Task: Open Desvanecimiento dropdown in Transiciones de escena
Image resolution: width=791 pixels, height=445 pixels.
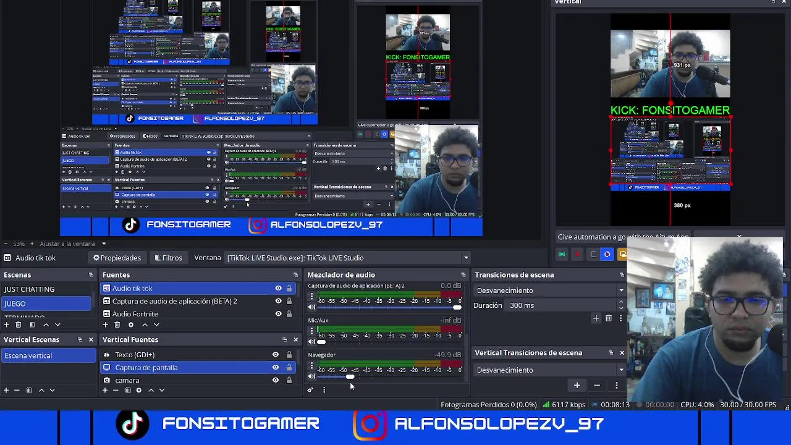Action: [x=550, y=290]
